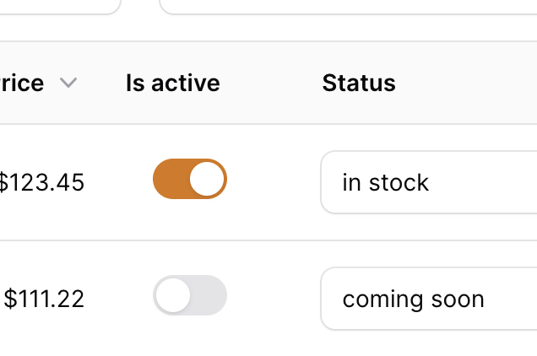Screen dimensions: 537x356
Task: Click the "Status" column header
Action: [x=359, y=83]
